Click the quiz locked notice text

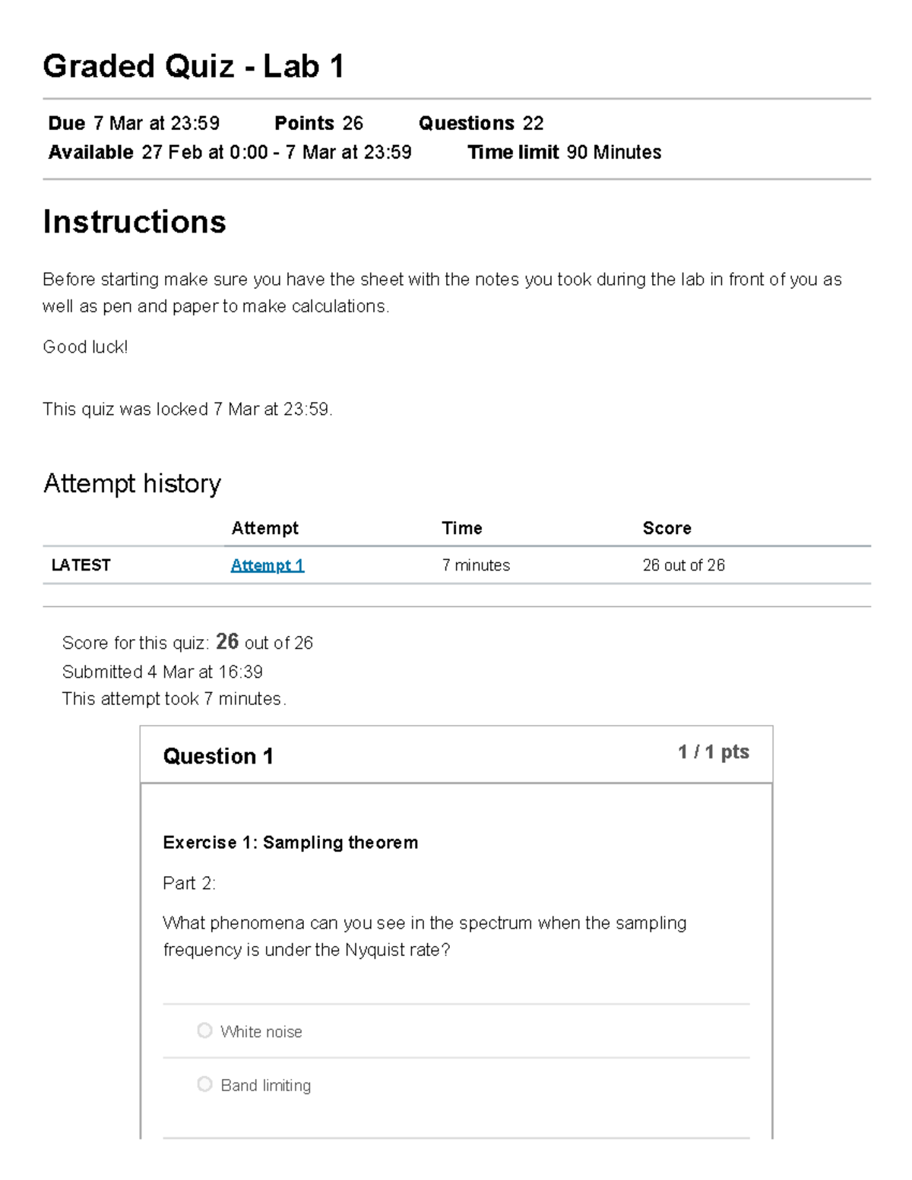click(188, 410)
